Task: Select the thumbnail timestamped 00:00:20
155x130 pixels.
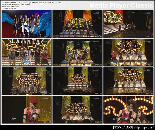Action: pyautogui.click(x=27, y=24)
